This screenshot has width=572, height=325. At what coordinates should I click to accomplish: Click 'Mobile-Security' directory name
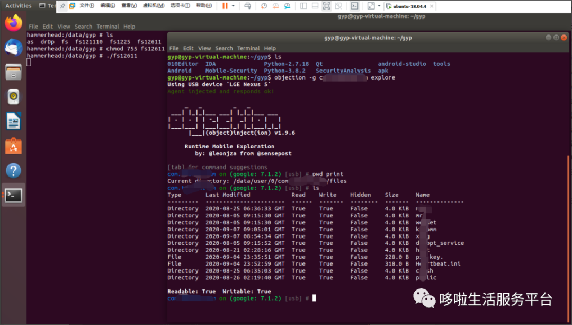[x=231, y=71]
